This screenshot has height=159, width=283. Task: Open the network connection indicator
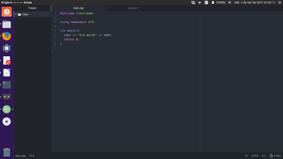[193, 3]
